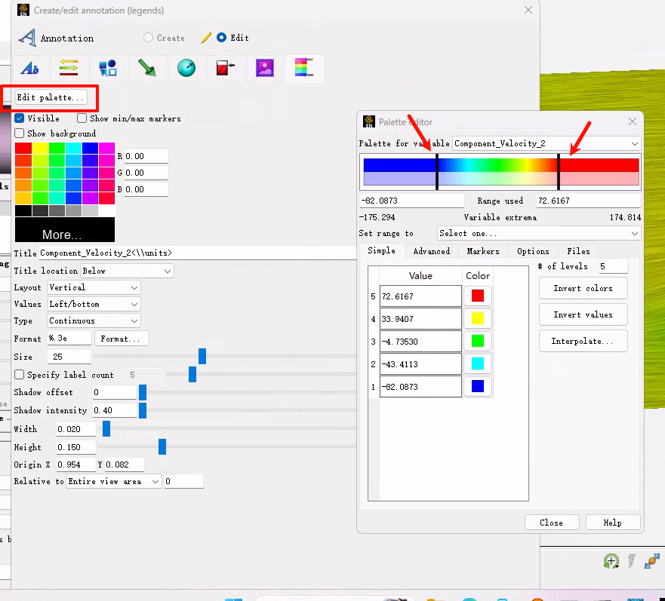
Task: Open the Set range to dropdown
Action: (539, 234)
